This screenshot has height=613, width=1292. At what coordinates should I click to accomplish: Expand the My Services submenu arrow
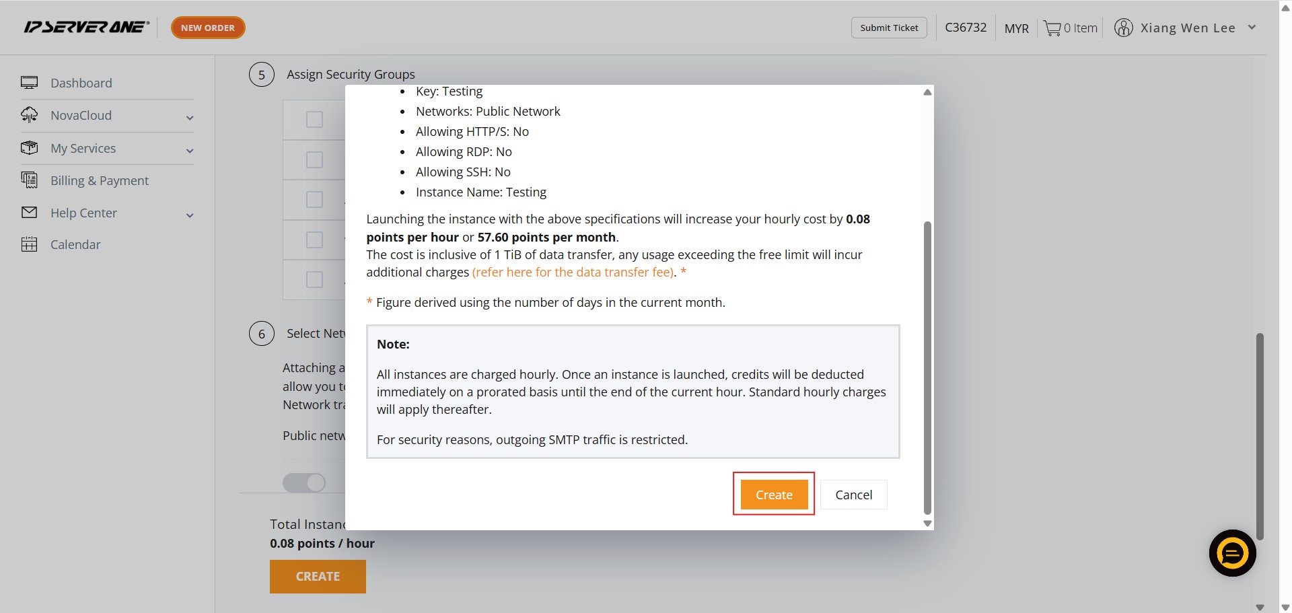tap(190, 151)
